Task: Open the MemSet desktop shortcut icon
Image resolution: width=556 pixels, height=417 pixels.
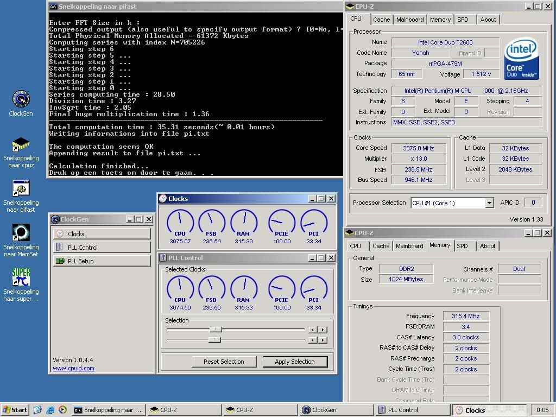Action: tap(21, 233)
